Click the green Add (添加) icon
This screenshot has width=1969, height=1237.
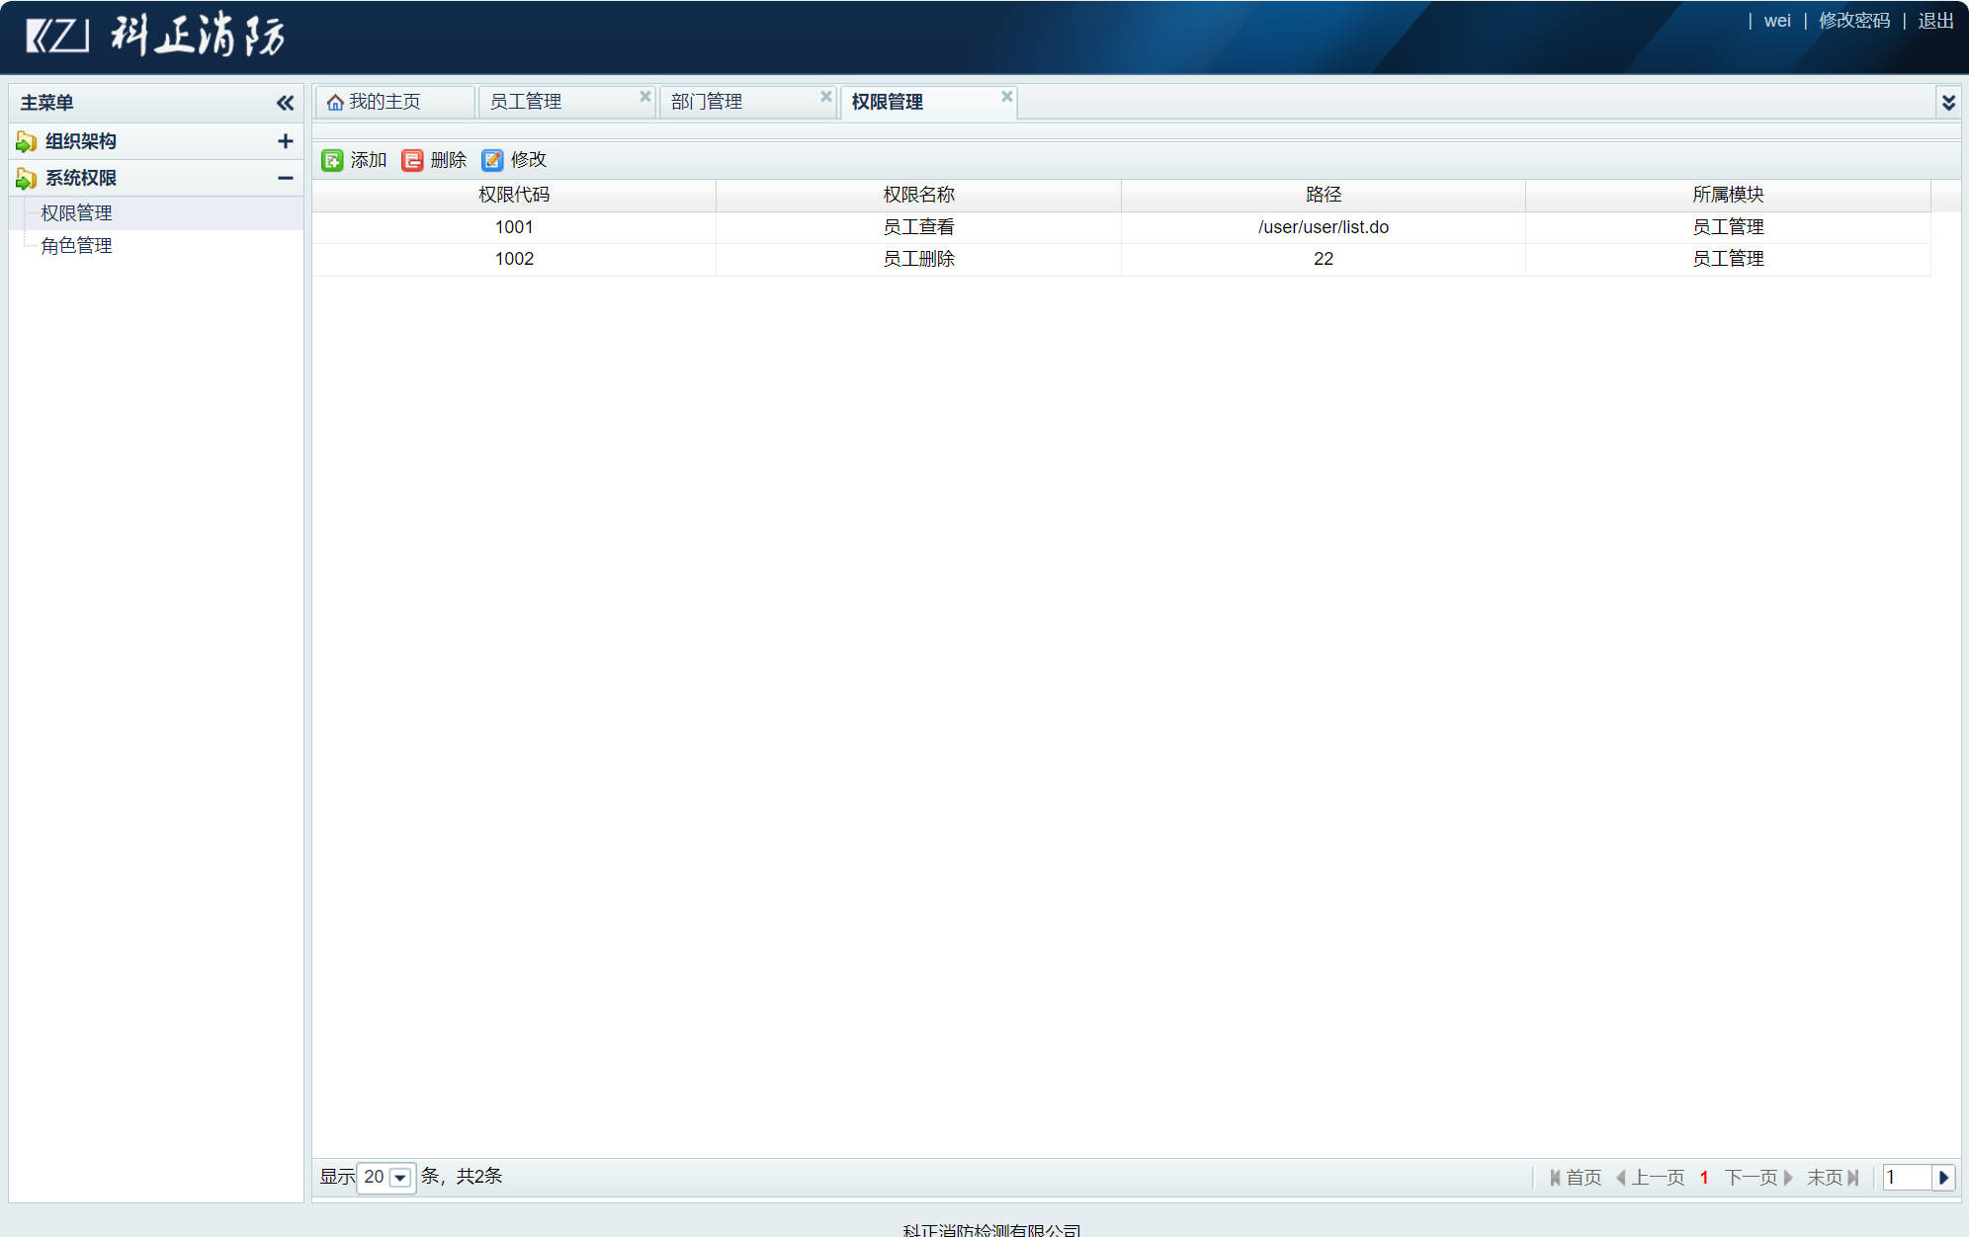coord(332,160)
